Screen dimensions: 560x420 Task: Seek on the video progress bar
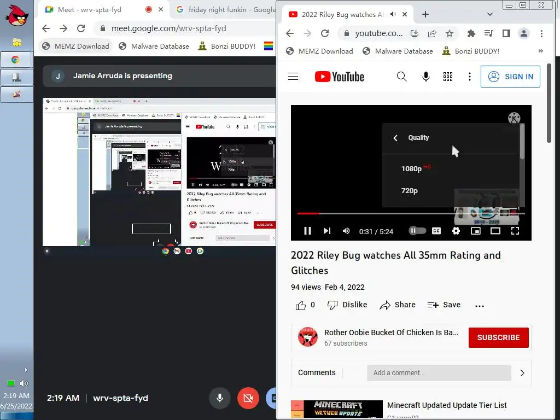tap(411, 214)
